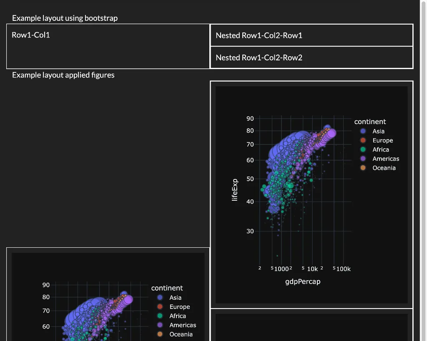Screen dimensions: 427x341
Task: Click the gdpPercap x-axis title
Action: [303, 281]
